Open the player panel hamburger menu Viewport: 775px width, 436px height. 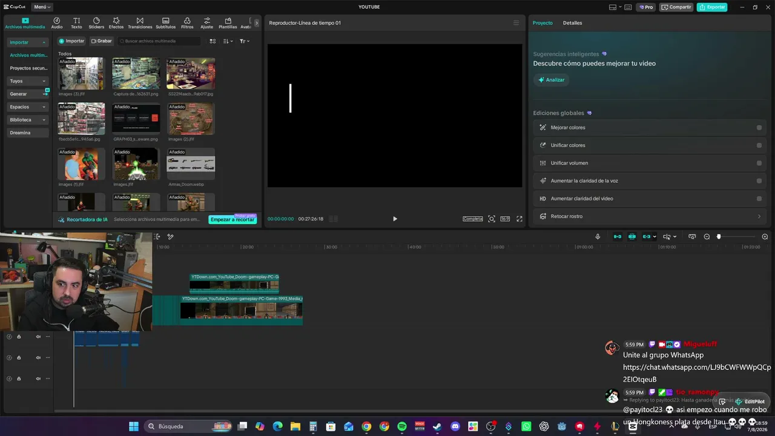point(516,23)
